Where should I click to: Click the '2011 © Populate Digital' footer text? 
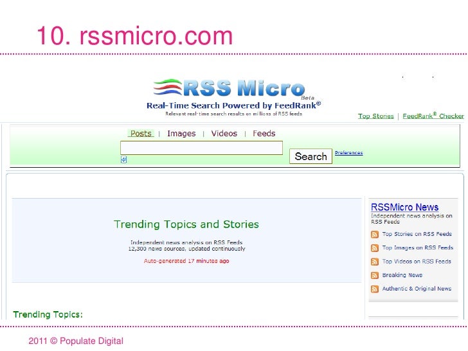(x=76, y=341)
